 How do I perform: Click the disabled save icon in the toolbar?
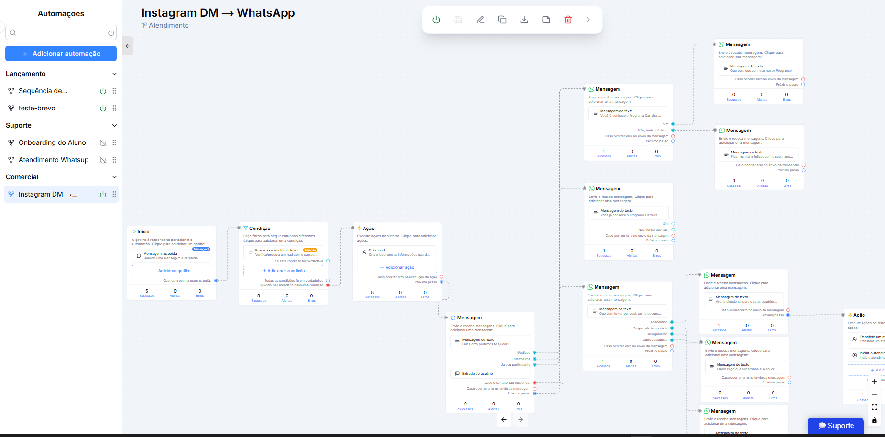point(458,20)
